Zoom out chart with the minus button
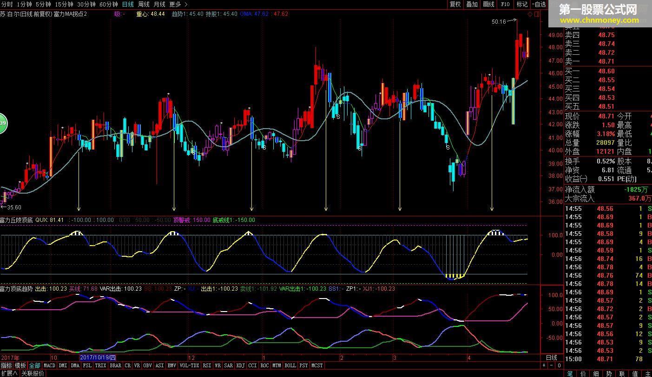 [552, 365]
